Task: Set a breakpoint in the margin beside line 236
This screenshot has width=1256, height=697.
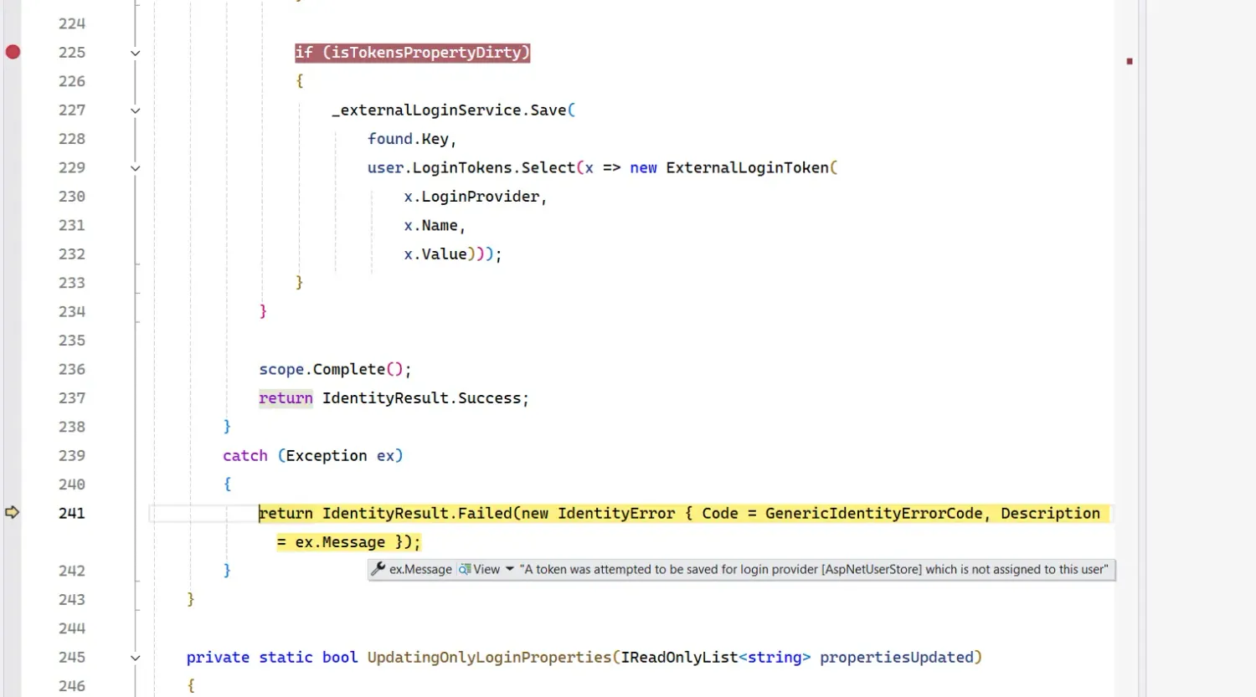Action: pos(13,369)
